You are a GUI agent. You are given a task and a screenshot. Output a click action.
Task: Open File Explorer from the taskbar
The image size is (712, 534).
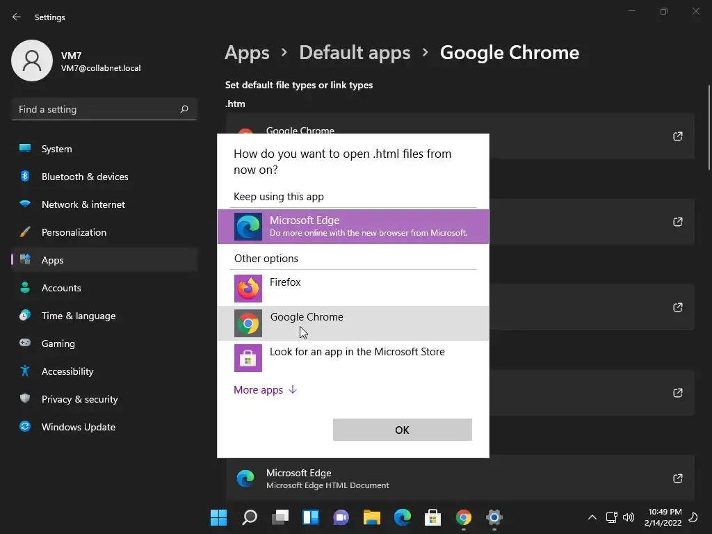[x=372, y=517]
